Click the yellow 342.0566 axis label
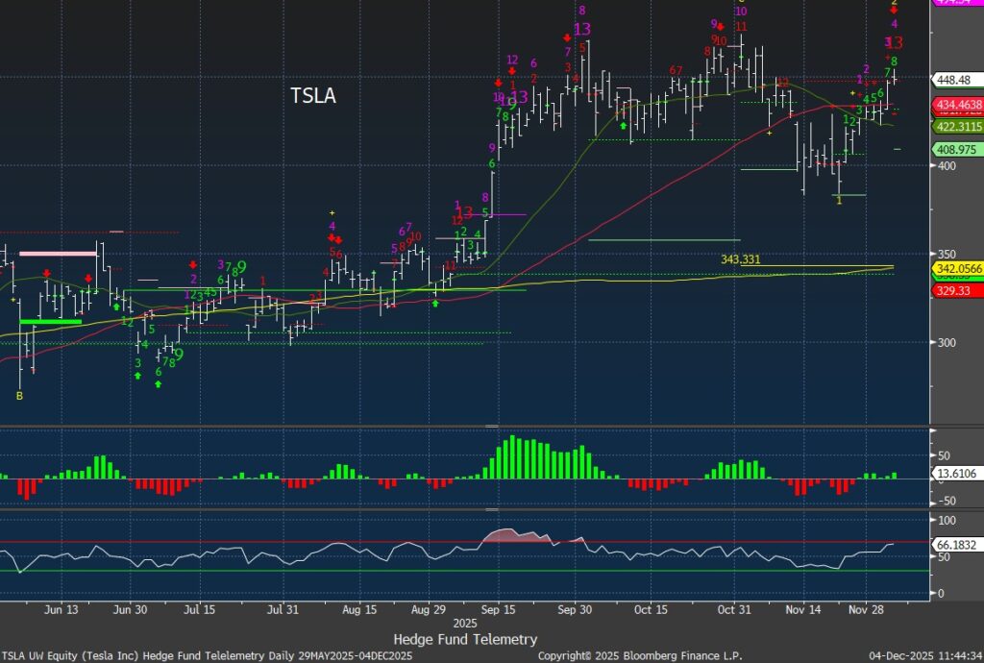This screenshot has width=984, height=663. [957, 268]
